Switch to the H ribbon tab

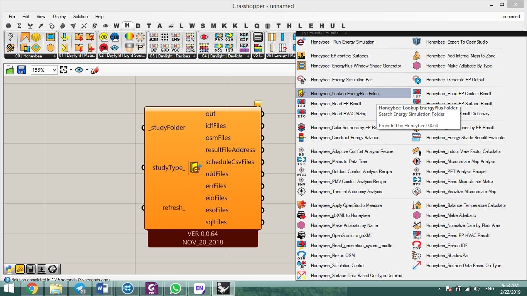(127, 25)
